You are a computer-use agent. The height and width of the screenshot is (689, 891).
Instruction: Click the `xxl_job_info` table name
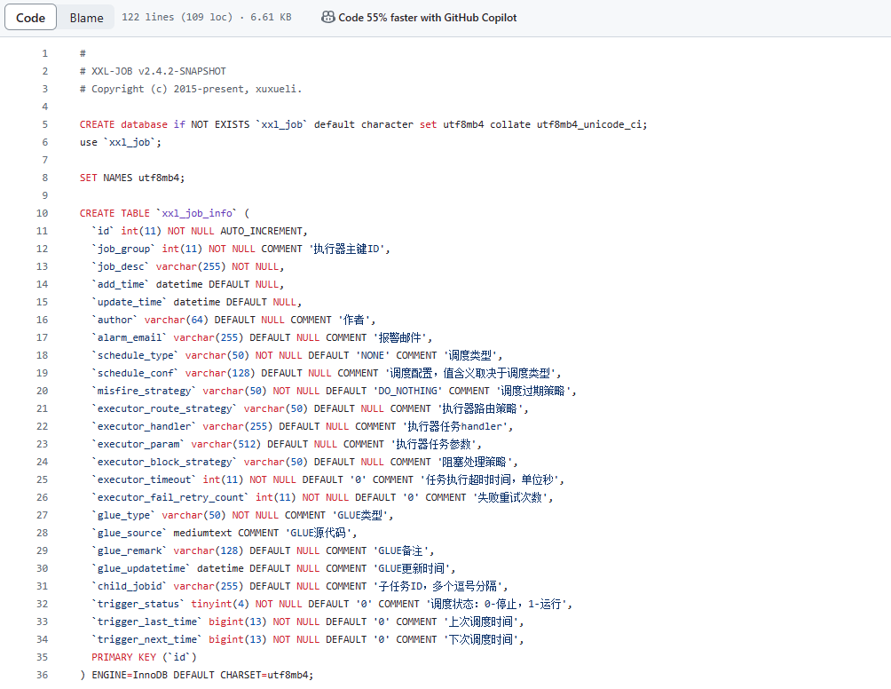pos(197,213)
